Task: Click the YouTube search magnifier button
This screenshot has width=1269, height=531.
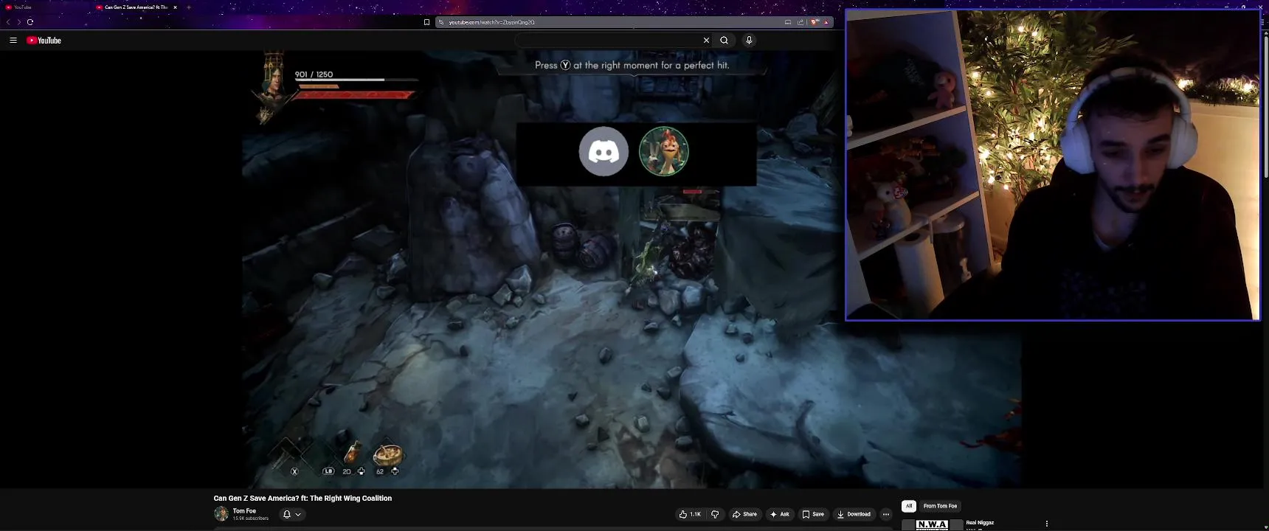Action: point(725,41)
